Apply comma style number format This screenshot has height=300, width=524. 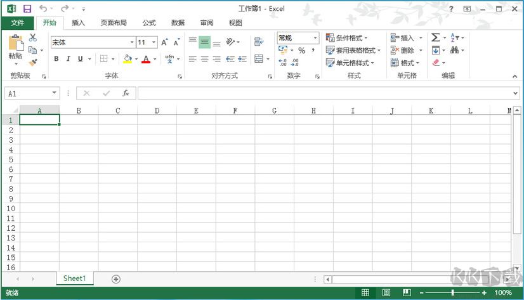click(313, 51)
